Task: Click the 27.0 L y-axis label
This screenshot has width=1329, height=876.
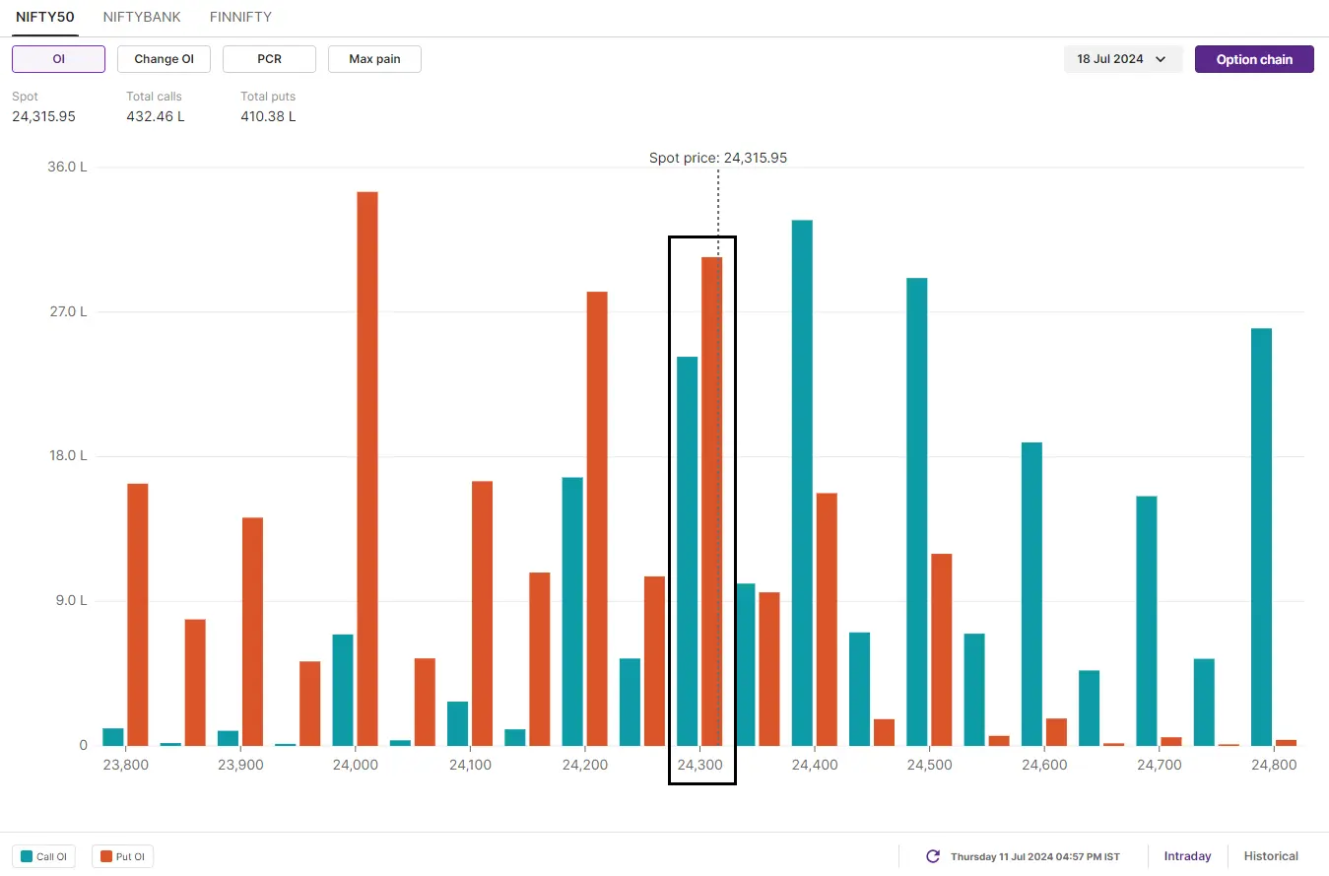Action: 67,311
